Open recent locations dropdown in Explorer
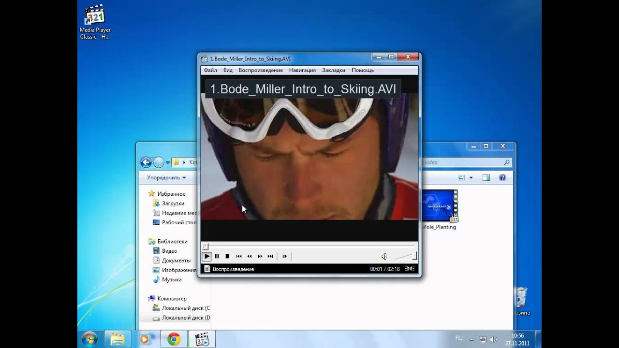Screen dimensions: 619x348 168,162
